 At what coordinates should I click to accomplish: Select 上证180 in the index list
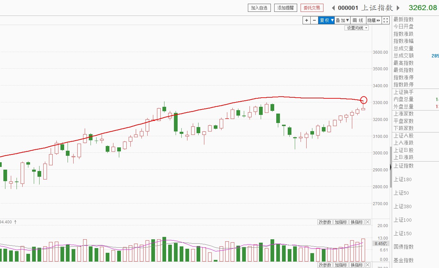click(x=403, y=179)
